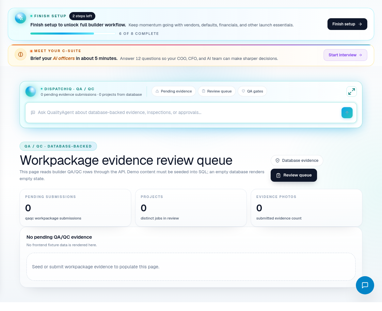Select the Pending Submissions card

(75, 208)
